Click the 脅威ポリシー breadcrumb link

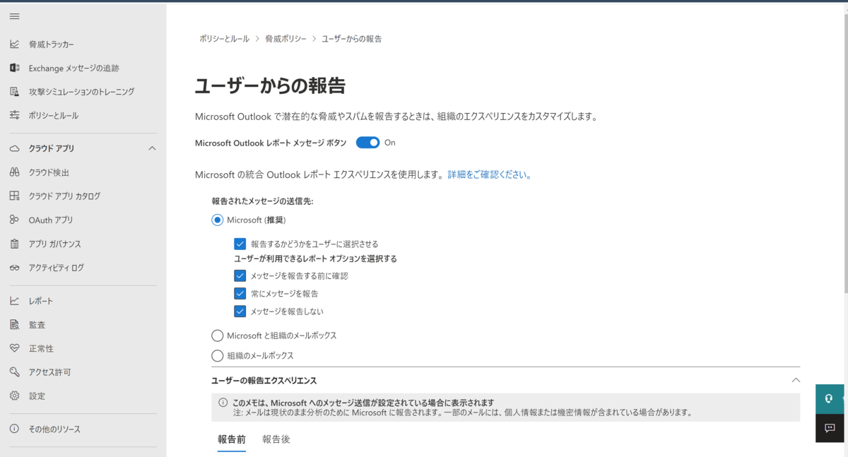[x=285, y=39]
